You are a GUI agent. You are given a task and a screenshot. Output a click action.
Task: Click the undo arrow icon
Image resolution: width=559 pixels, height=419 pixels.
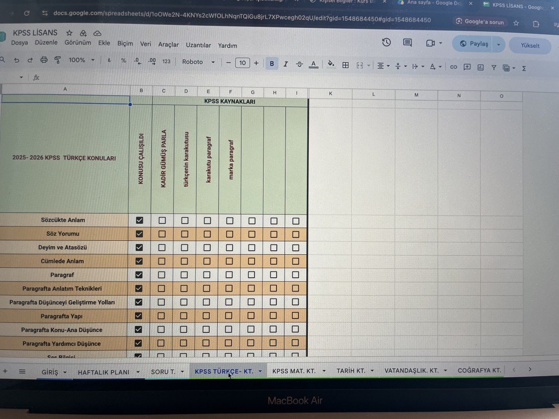point(16,60)
